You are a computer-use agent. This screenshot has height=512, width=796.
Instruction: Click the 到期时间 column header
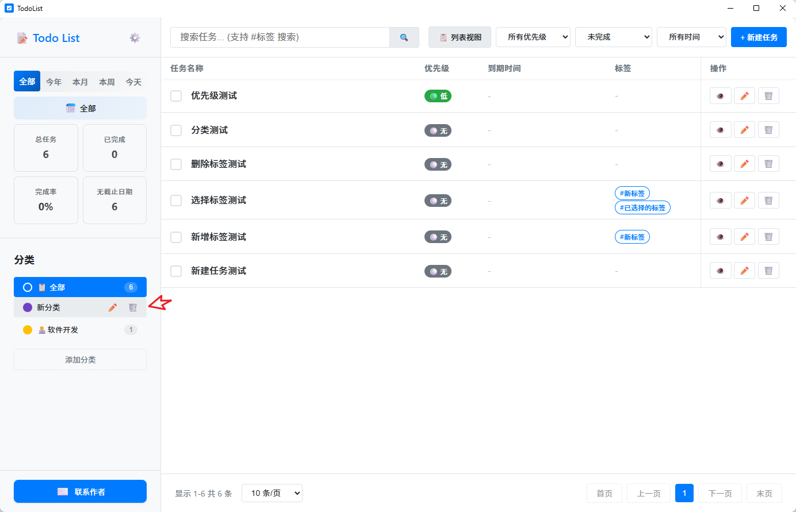504,68
